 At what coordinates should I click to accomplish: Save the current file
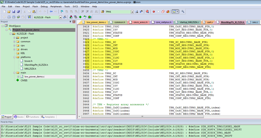coord(14,12)
